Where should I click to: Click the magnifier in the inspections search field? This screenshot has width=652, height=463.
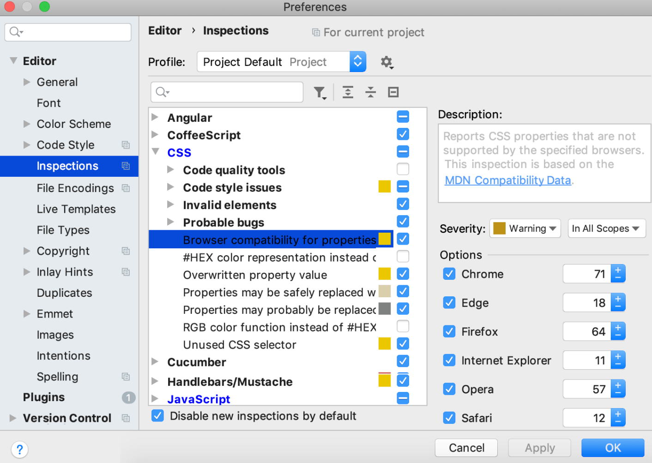click(162, 92)
